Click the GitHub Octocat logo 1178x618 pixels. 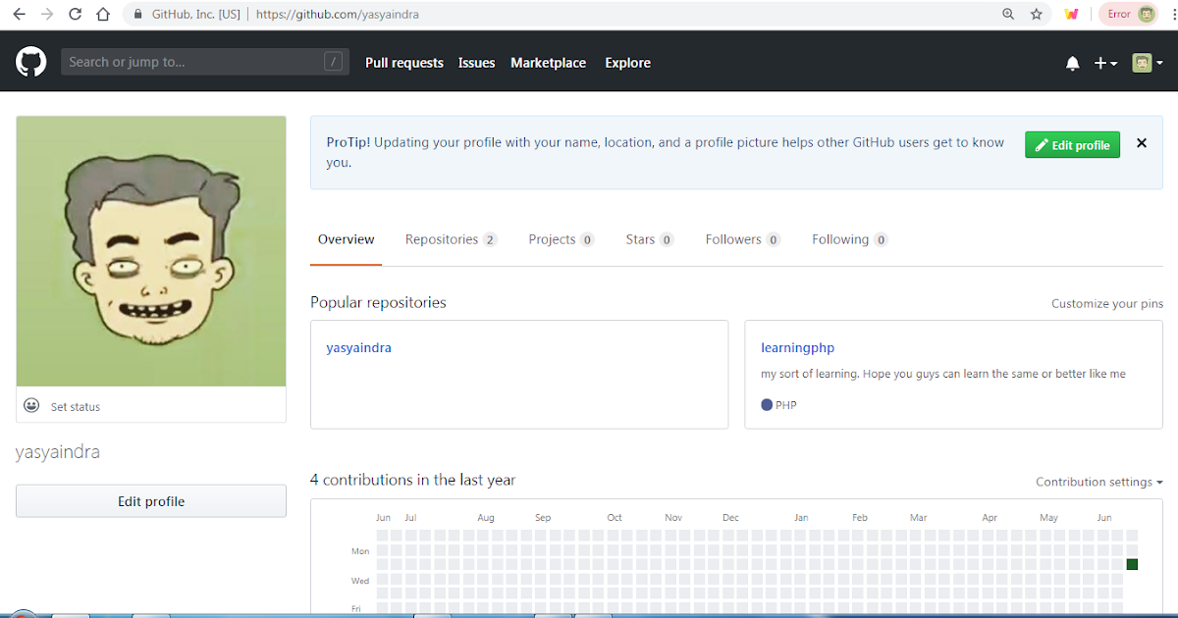(x=30, y=61)
